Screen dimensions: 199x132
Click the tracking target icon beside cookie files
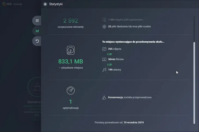pos(104,27)
